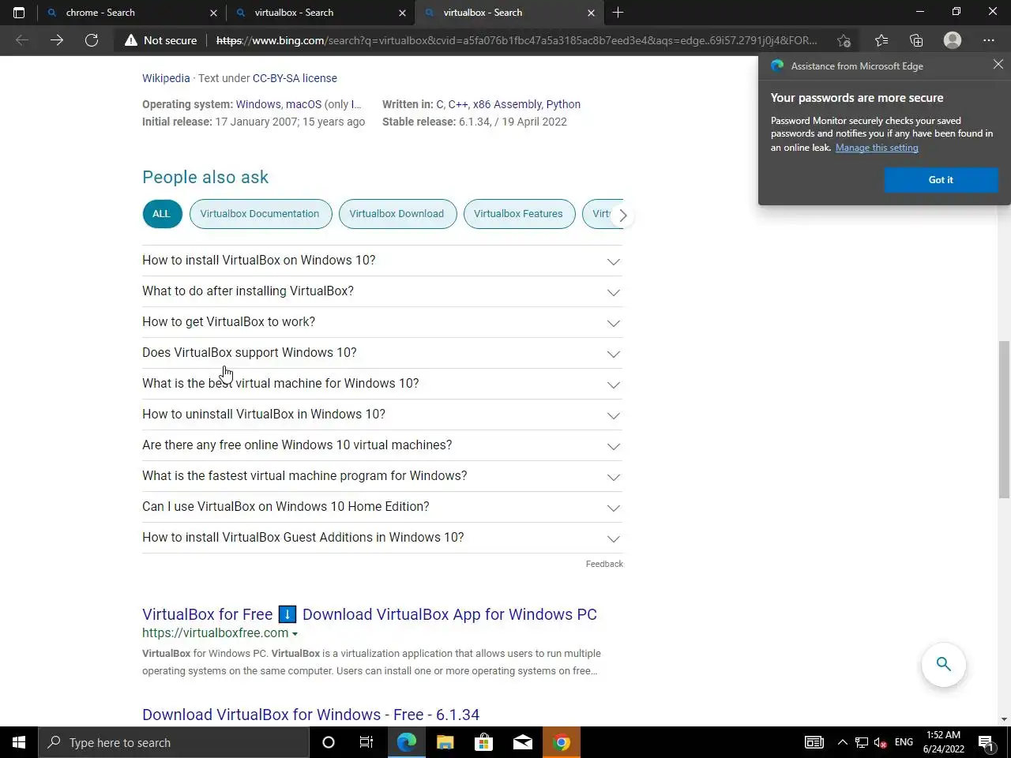Image resolution: width=1011 pixels, height=758 pixels.
Task: Open the Wikipedia source link
Action: pyautogui.click(x=166, y=78)
